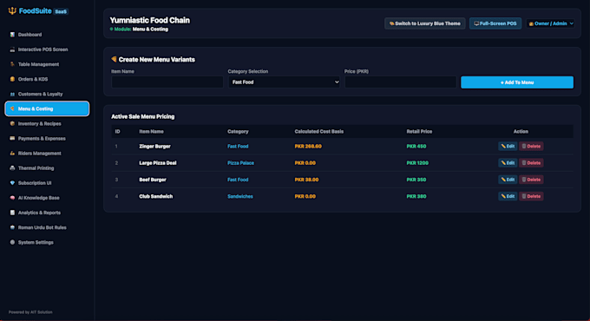
Task: Edit the Beef Burger item
Action: tap(508, 180)
